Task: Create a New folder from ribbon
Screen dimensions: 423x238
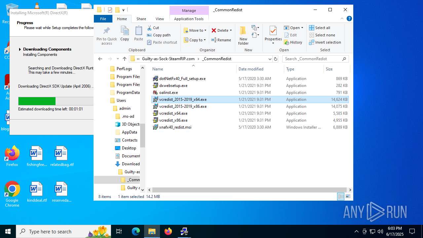Action: coord(243,36)
